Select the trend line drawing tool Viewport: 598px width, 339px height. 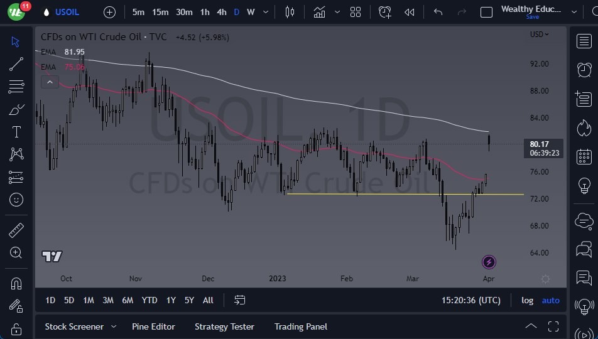(x=16, y=64)
